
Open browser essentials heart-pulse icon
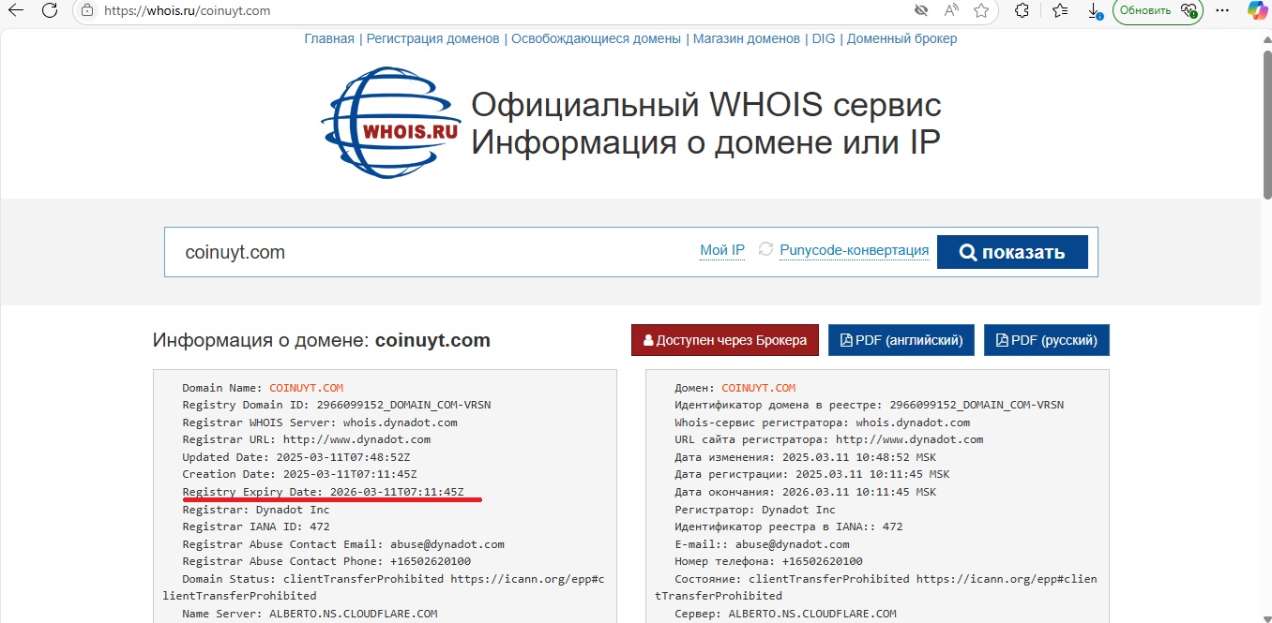pyautogui.click(x=1189, y=11)
